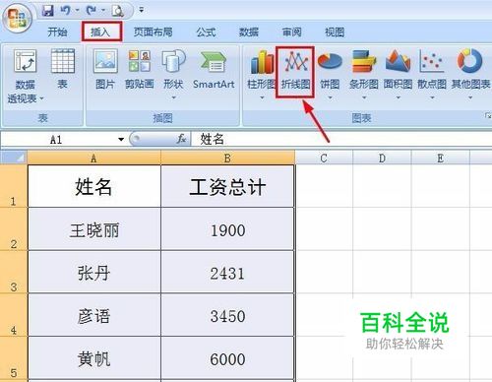Open the customize quick access toolbar arrow
Screen dimensions: 492x382
click(142, 11)
